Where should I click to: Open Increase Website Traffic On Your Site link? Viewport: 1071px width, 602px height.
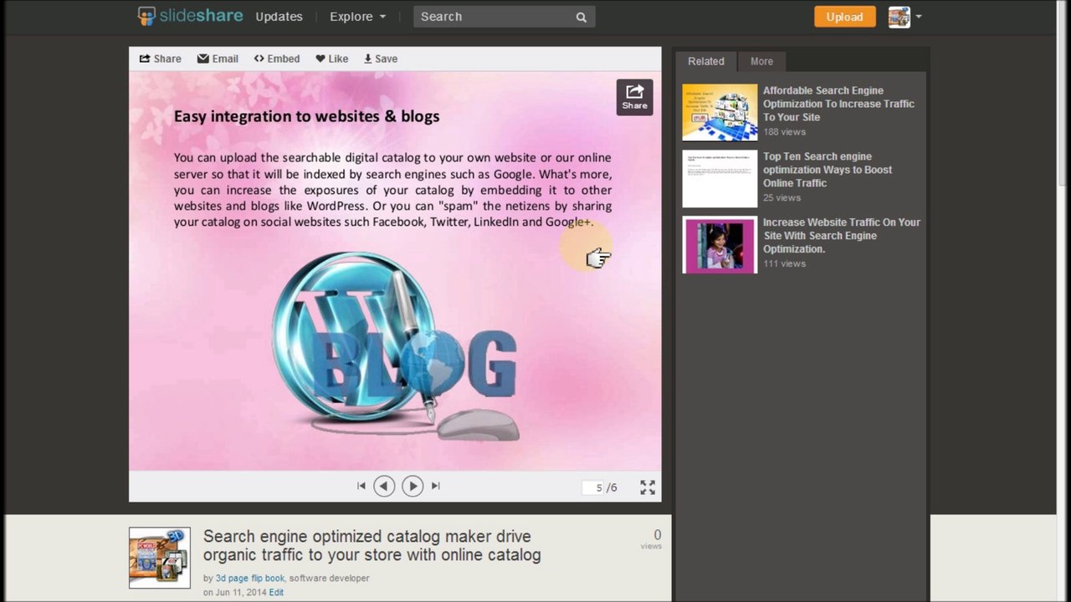(x=842, y=236)
